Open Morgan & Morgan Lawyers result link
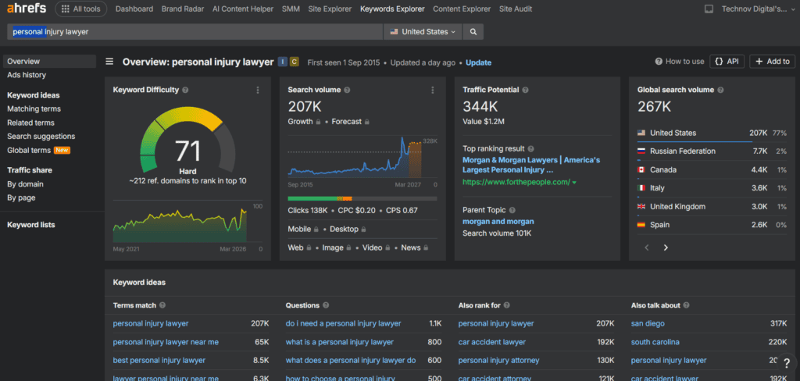 (x=531, y=165)
